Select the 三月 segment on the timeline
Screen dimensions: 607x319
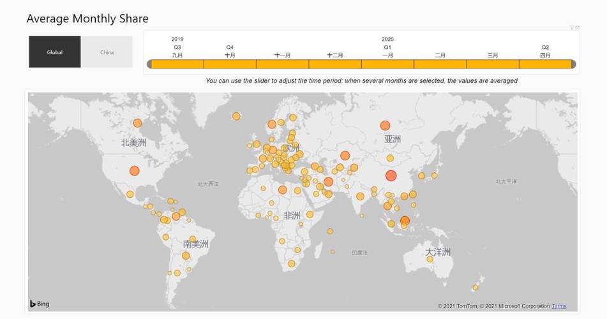point(493,64)
